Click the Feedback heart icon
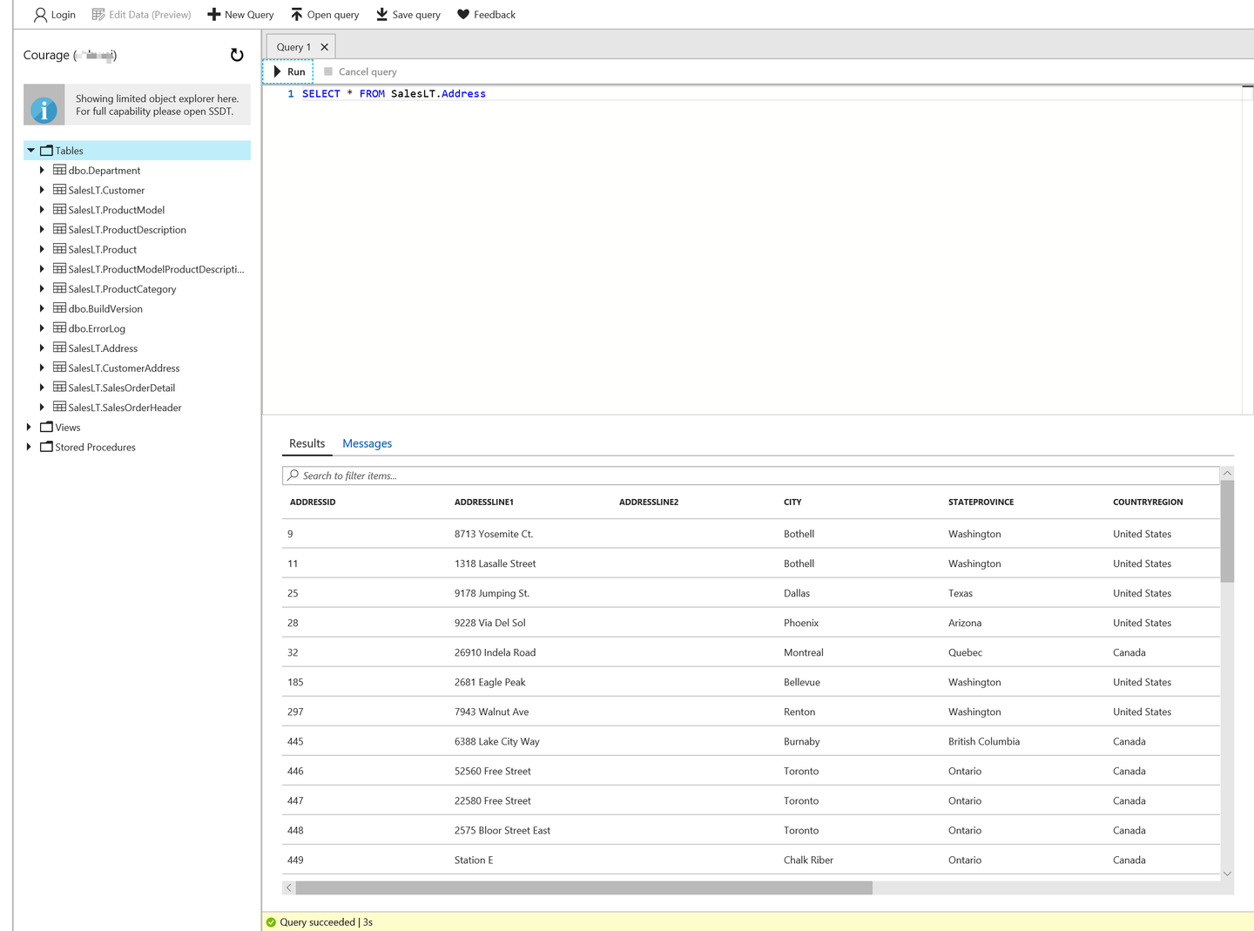Viewport: 1254px width, 931px height. click(x=463, y=15)
